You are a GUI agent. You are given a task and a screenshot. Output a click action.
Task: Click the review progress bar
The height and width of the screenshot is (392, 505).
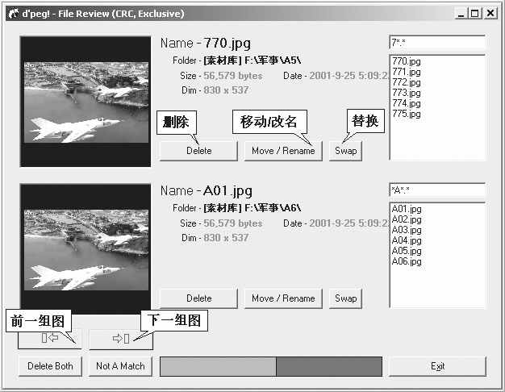271,366
